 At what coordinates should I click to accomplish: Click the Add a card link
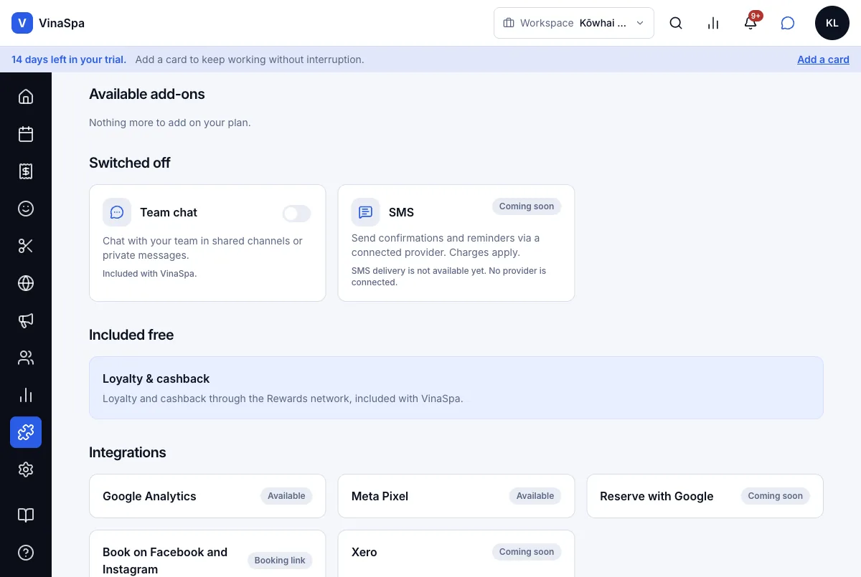coord(823,59)
